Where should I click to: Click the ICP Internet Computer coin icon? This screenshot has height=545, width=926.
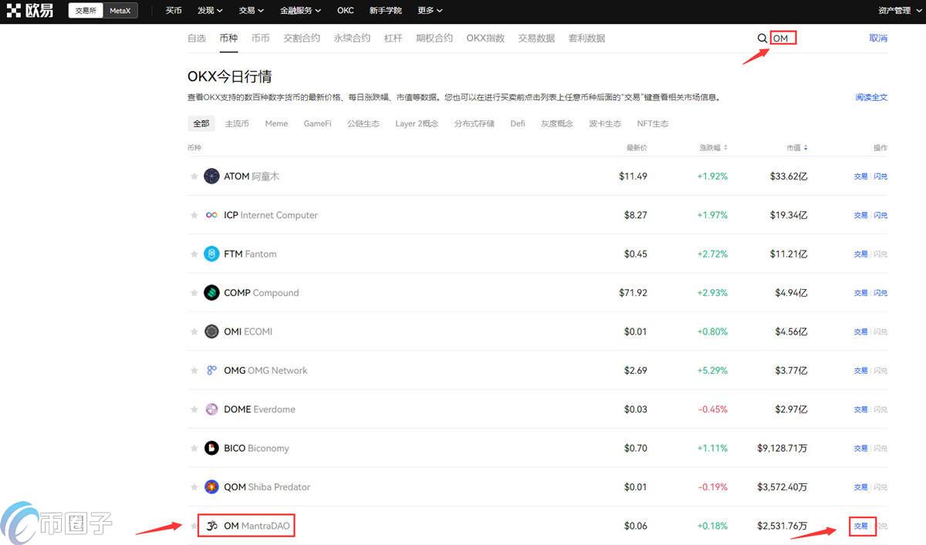(x=211, y=215)
